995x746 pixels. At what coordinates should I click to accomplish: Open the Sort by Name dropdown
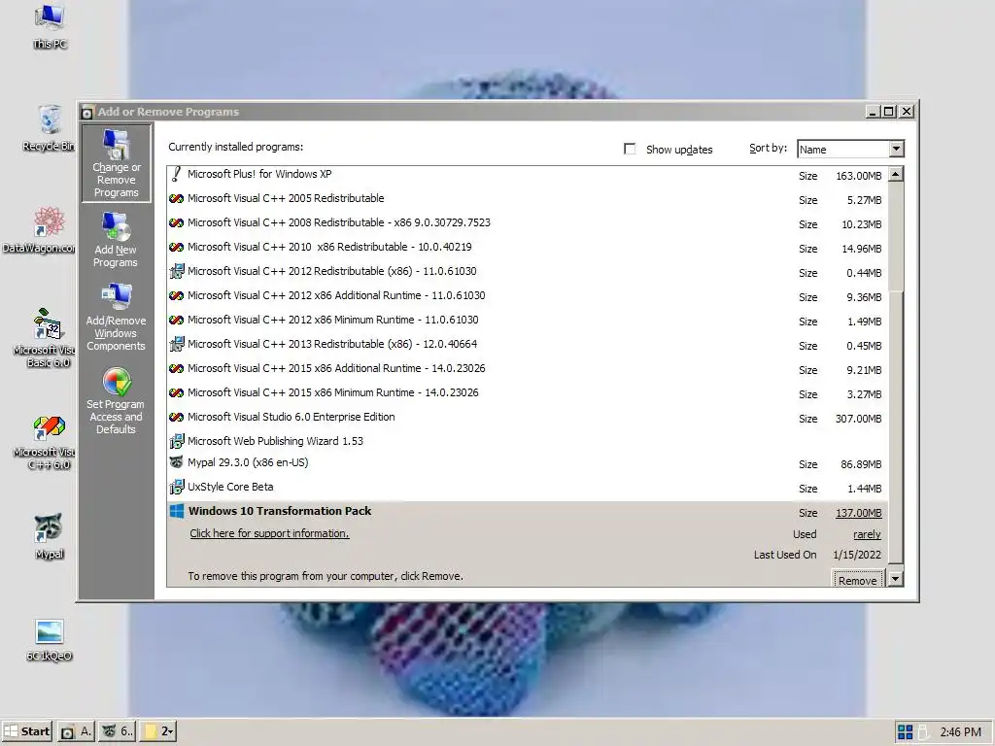(x=896, y=149)
